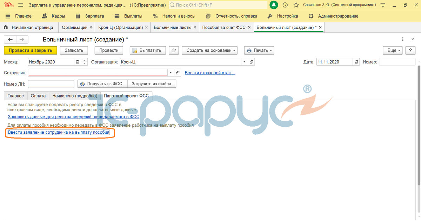Image resolution: width=421 pixels, height=221 pixels.
Task: Navigate forward with the right arrow
Action: click(22, 40)
